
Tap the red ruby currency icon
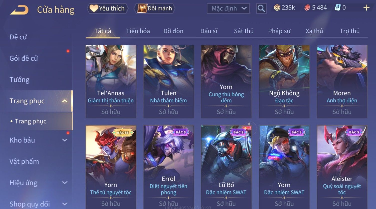(307, 8)
